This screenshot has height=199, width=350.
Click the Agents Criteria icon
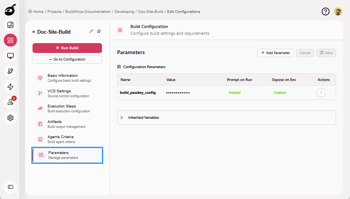point(40,139)
